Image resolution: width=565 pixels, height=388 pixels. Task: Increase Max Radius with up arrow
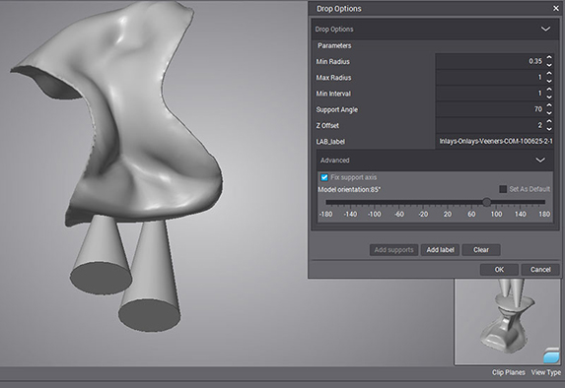click(549, 73)
